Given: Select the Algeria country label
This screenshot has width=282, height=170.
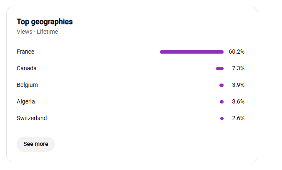Looking at the screenshot, I should pos(26,101).
